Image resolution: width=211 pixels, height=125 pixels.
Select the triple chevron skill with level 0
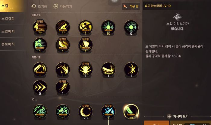[x=40, y=87]
